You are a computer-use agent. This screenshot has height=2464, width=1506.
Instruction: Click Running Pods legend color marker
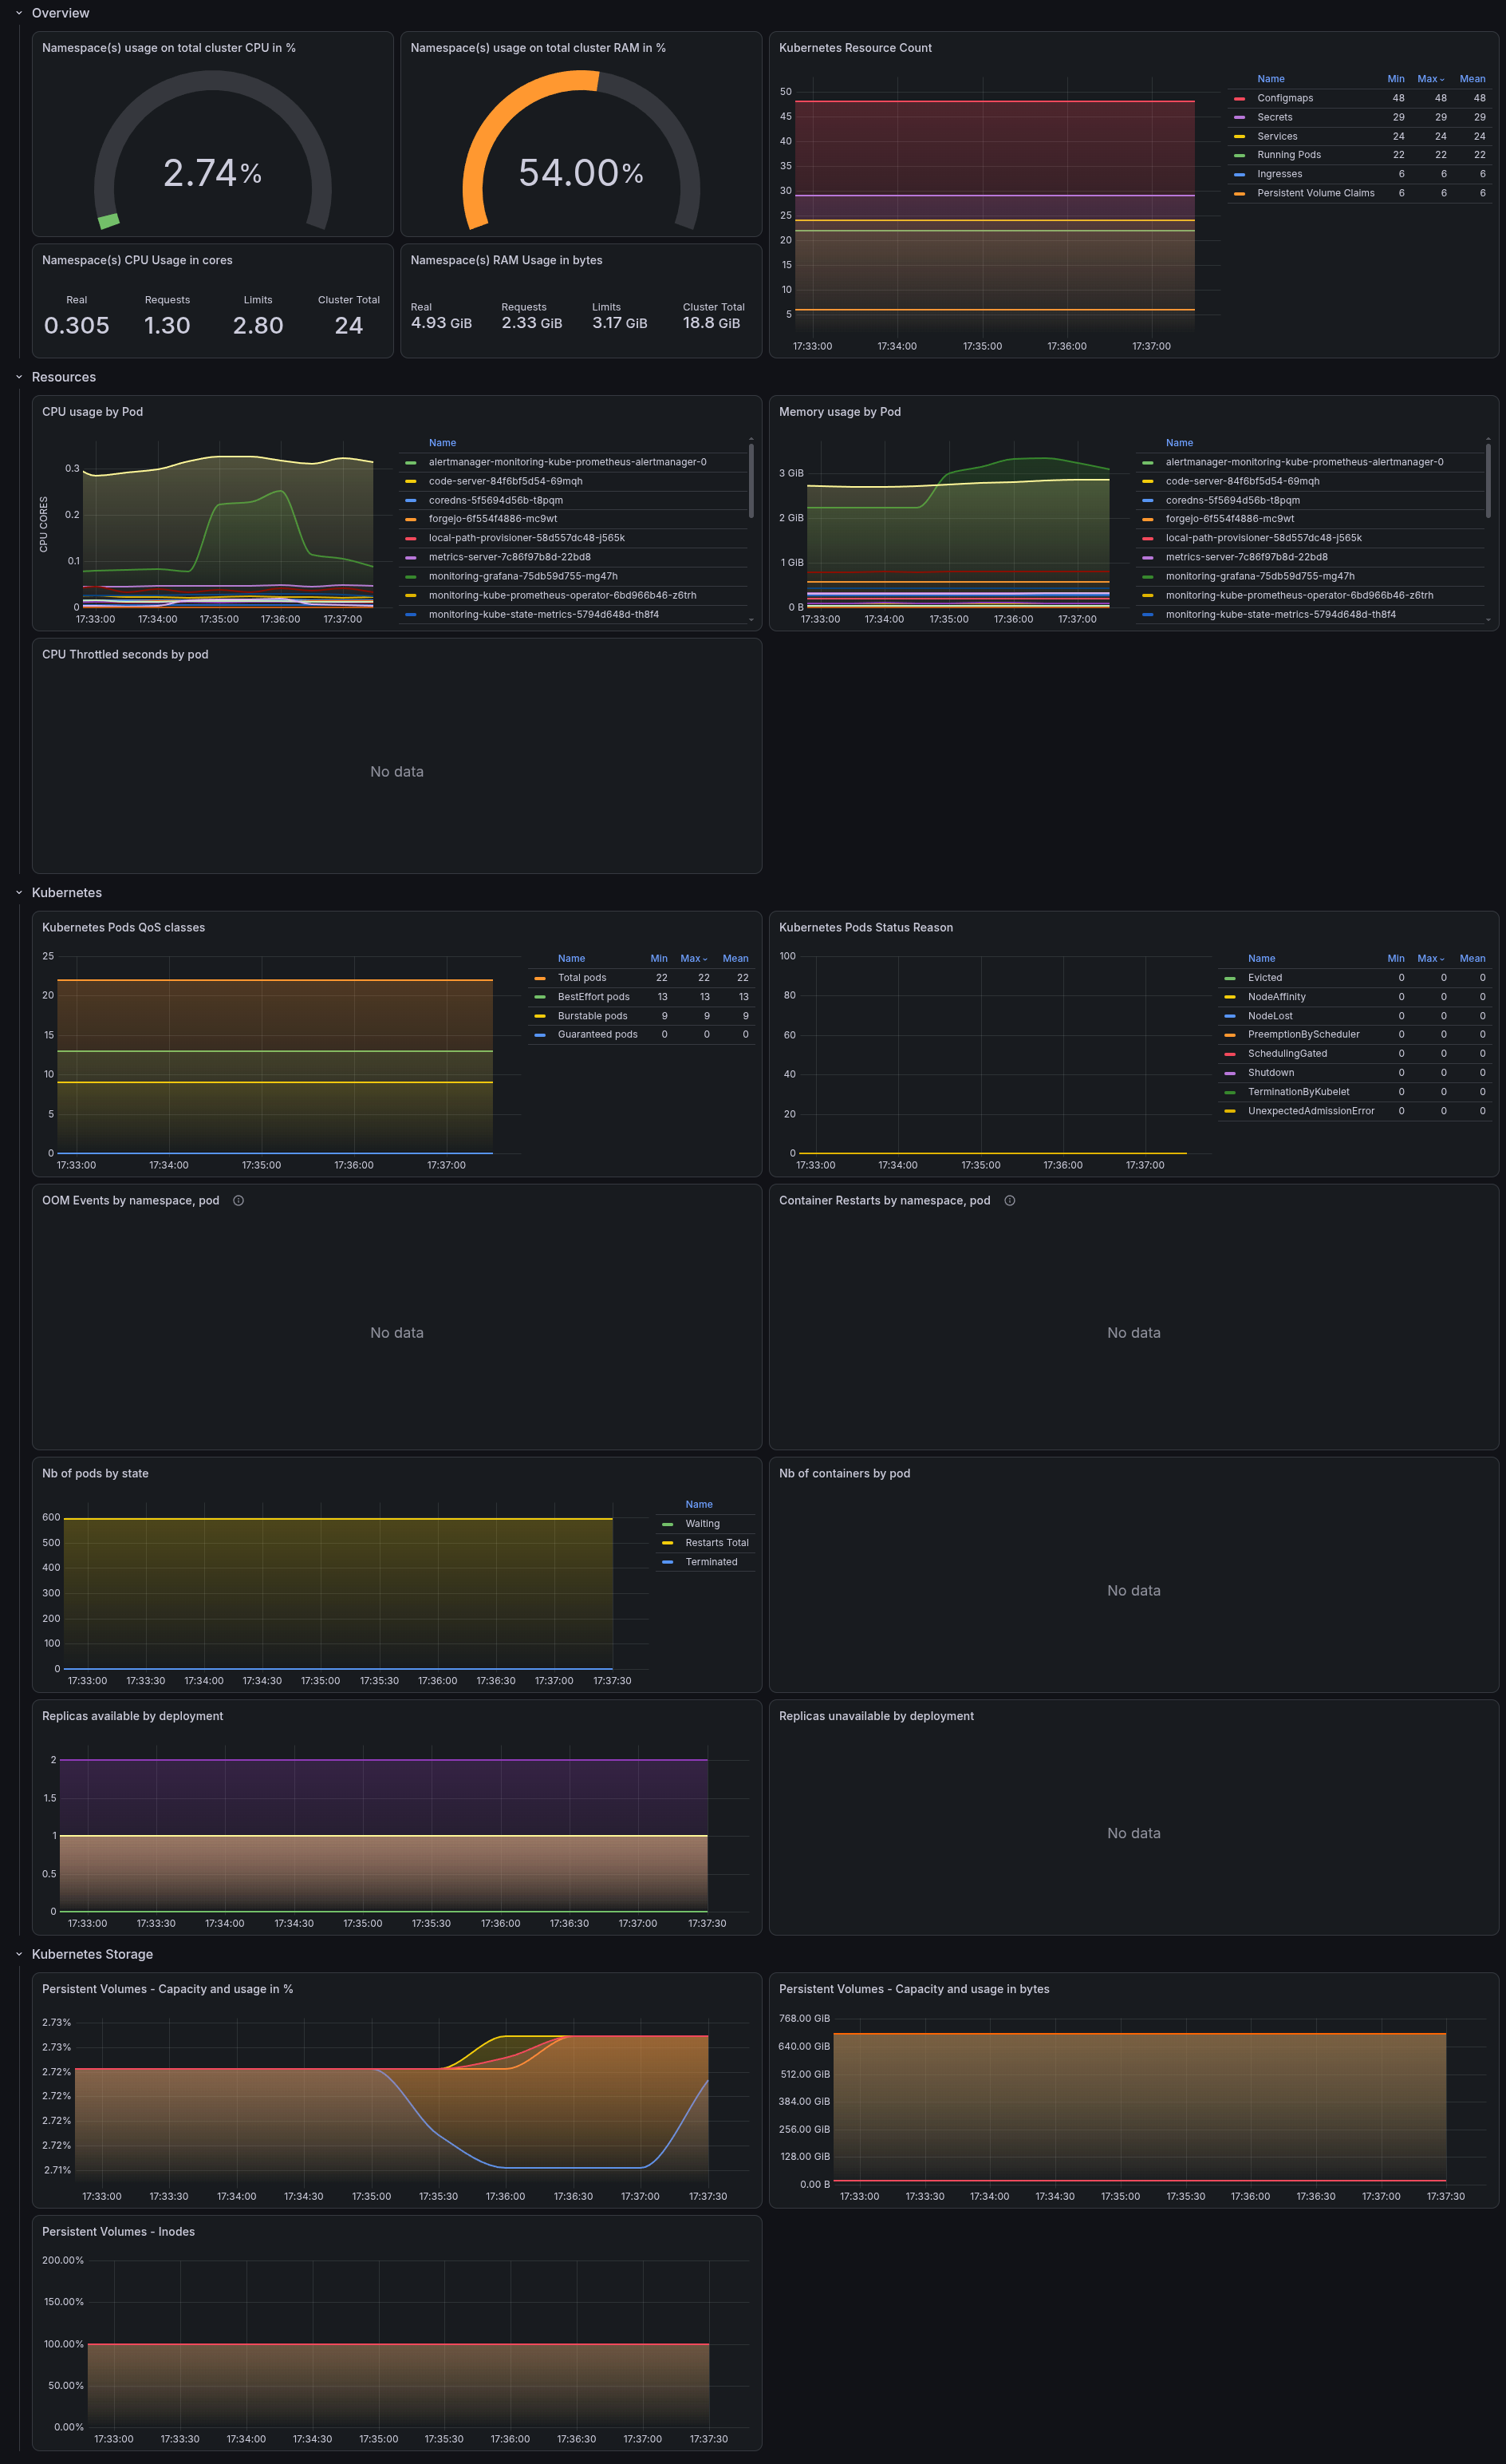coord(1239,155)
